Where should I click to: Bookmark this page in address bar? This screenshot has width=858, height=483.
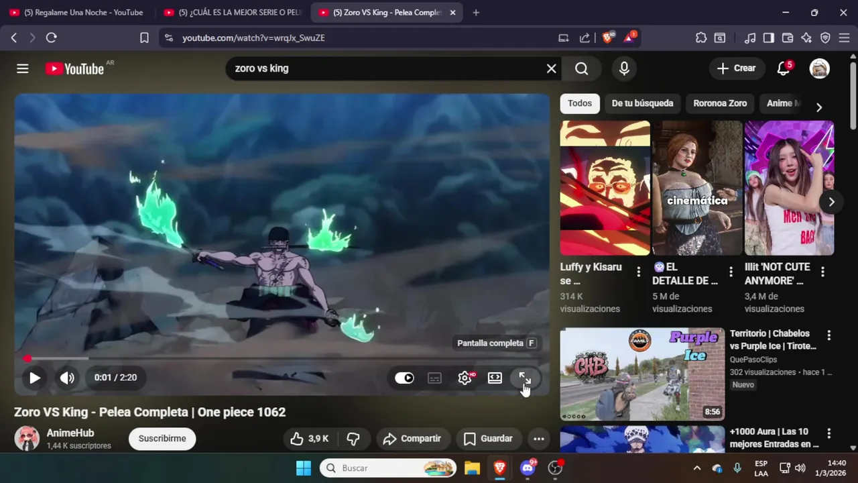[x=144, y=38]
